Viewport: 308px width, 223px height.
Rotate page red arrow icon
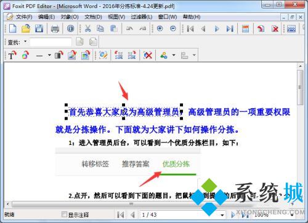(x=261, y=29)
